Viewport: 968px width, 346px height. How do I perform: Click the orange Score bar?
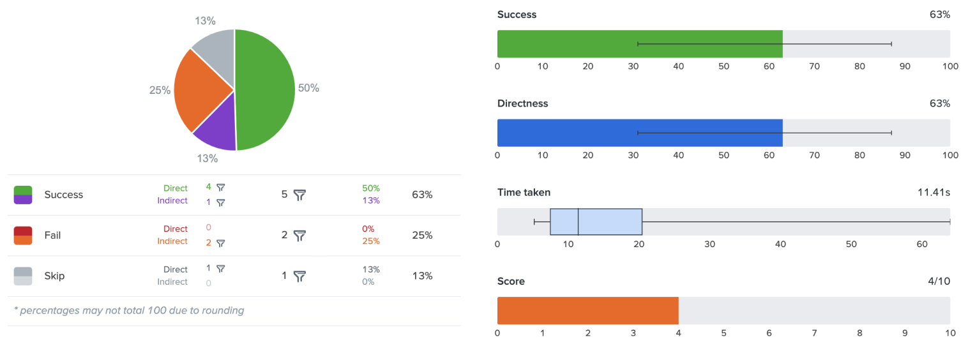pyautogui.click(x=587, y=311)
